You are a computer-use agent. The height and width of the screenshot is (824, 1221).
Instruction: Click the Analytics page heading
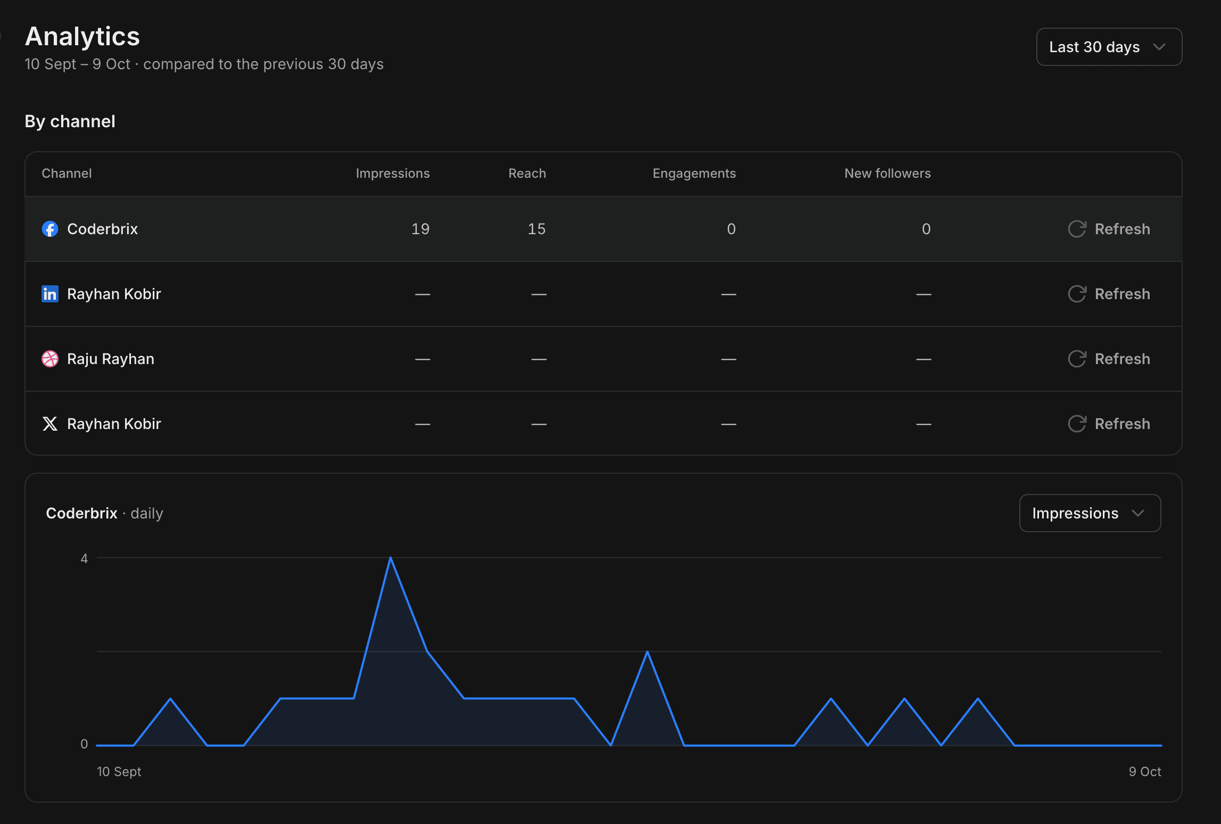pos(82,36)
